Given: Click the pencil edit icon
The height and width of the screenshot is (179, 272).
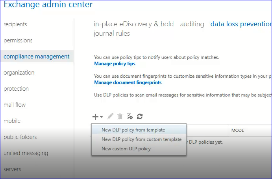Looking at the screenshot, I should pyautogui.click(x=110, y=116).
